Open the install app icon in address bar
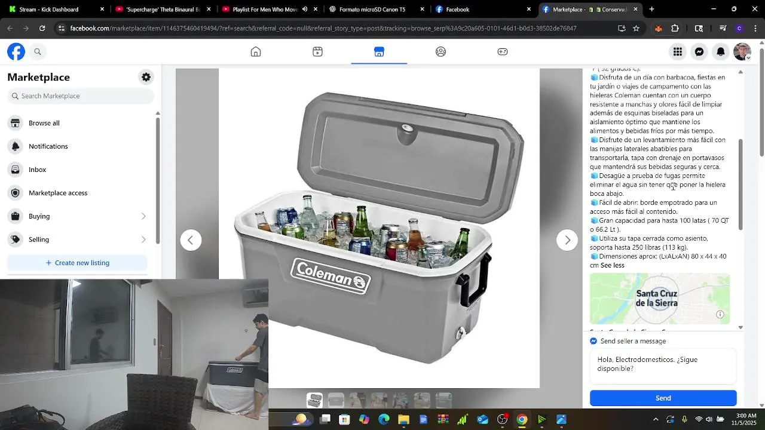The image size is (765, 430). 622,28
